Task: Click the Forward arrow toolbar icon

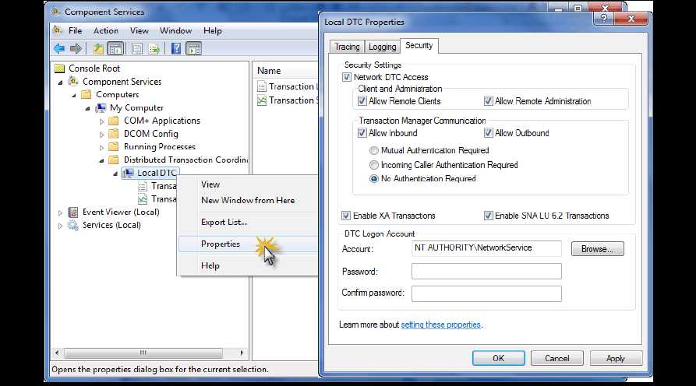Action: point(76,49)
